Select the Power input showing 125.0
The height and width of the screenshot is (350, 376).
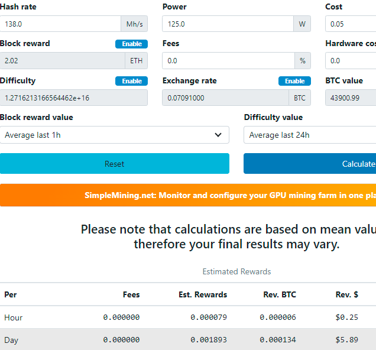click(228, 24)
